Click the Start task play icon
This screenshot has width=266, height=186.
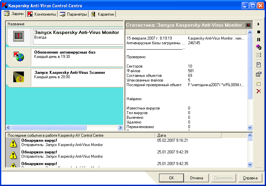(x=259, y=24)
